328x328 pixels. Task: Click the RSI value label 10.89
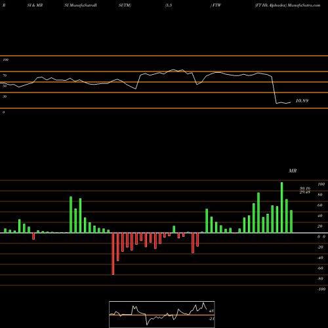[302, 101]
